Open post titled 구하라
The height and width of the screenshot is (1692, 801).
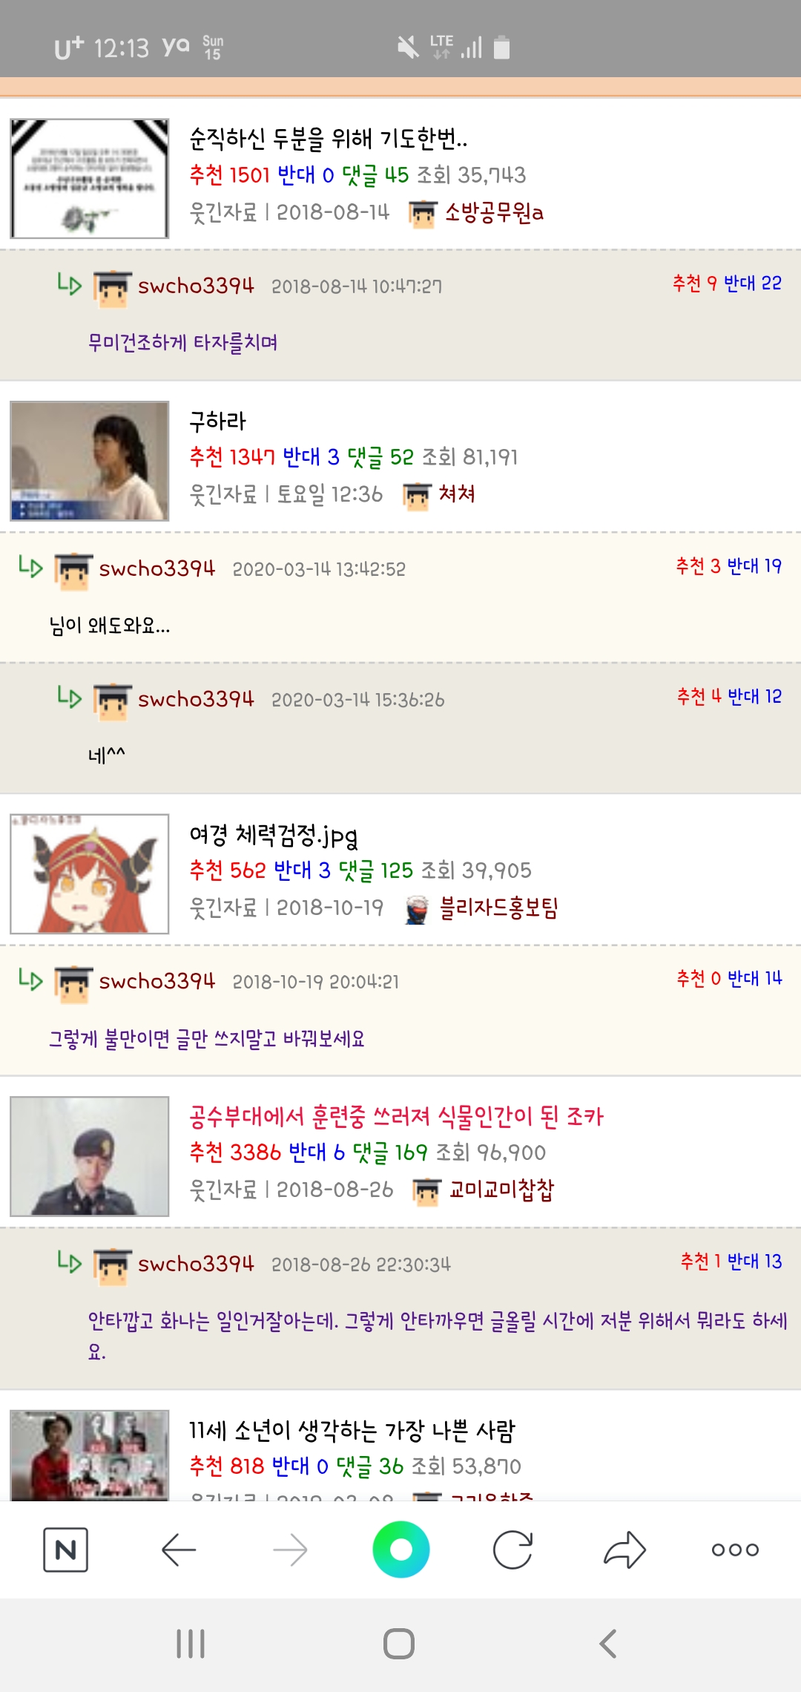217,422
